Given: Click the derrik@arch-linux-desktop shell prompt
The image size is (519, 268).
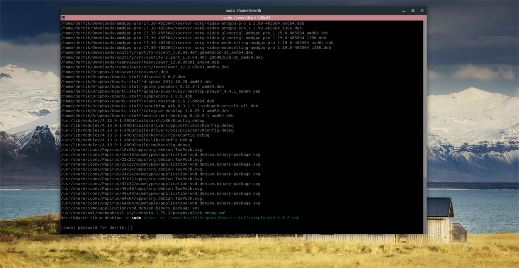Looking at the screenshot, I should coord(95,218).
